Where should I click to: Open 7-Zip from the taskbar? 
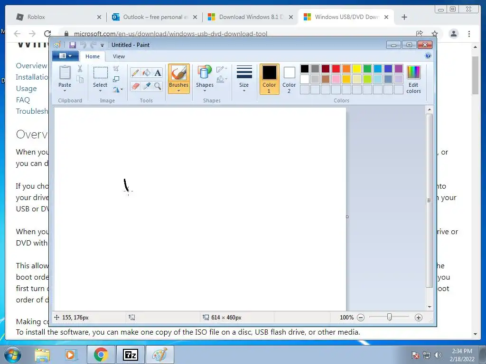130,355
